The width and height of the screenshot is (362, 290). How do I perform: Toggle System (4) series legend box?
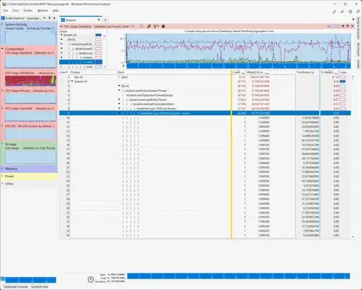click(x=99, y=35)
